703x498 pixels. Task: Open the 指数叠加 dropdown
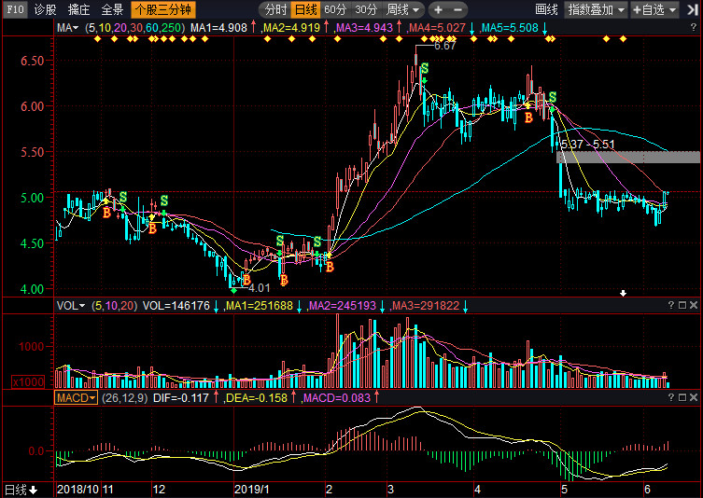point(596,9)
